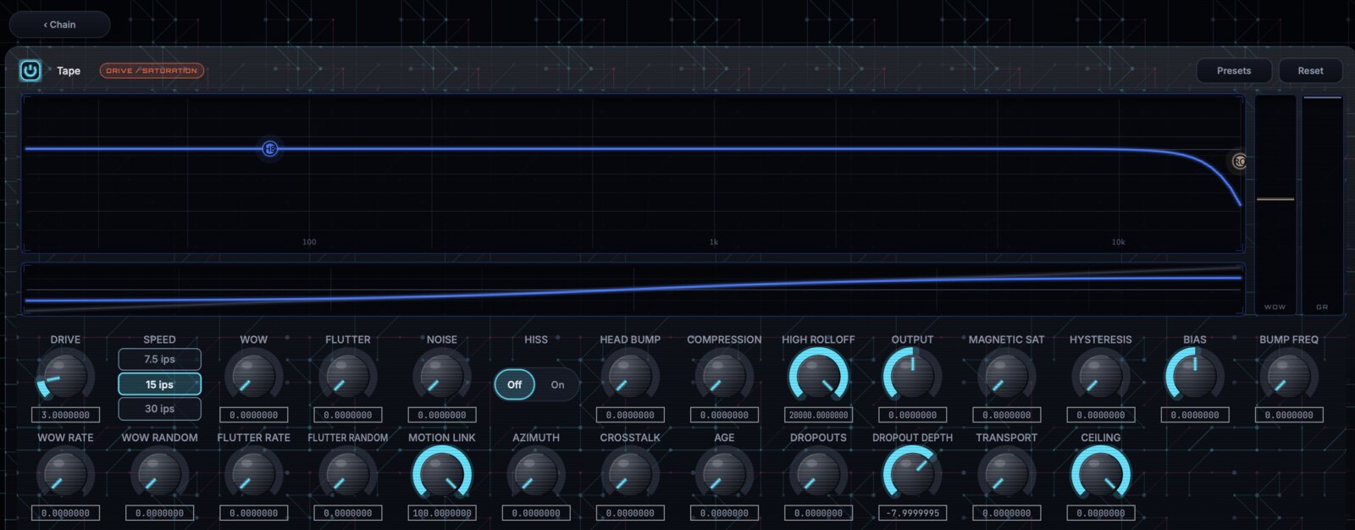Screen dimensions: 1355x530
Task: Click the Age knob
Action: point(723,474)
